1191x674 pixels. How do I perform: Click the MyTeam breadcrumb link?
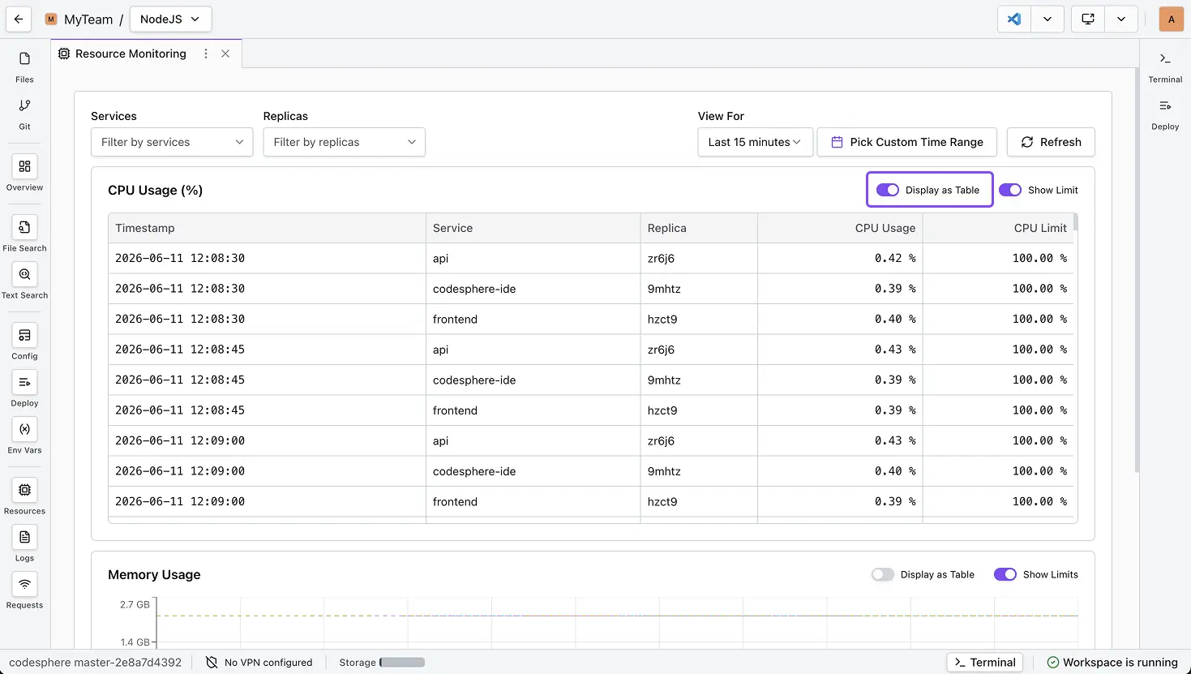pos(88,19)
